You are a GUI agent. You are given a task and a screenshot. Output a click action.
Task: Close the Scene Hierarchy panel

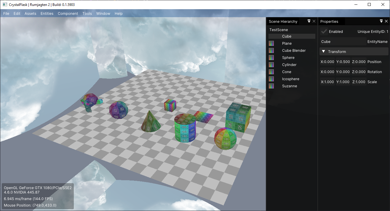[314, 21]
